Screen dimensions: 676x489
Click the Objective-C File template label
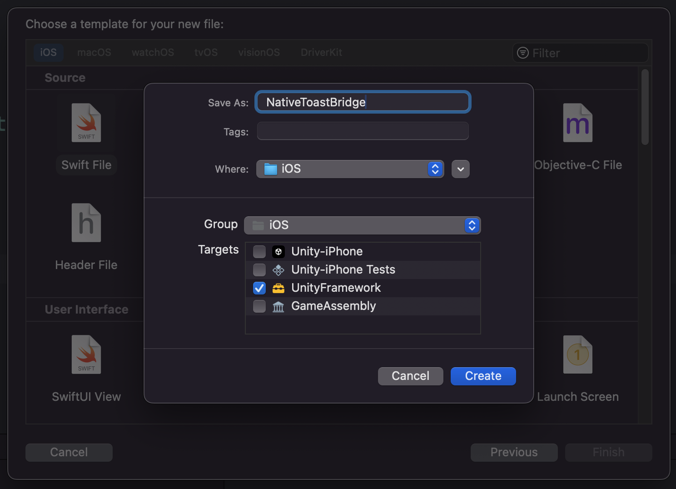(578, 165)
